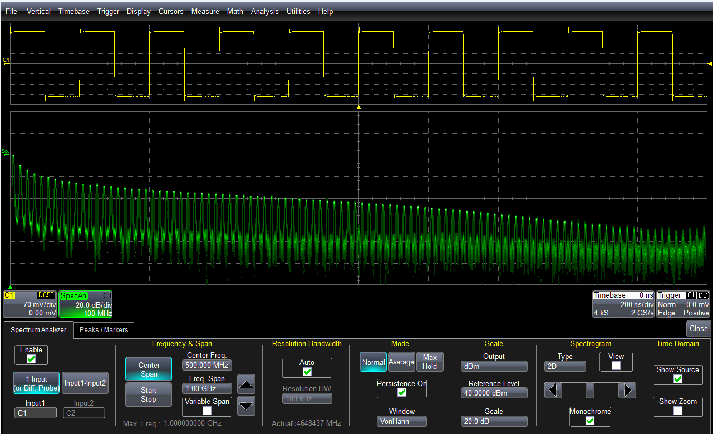Open the VonHann window dropdown
Image resolution: width=713 pixels, height=434 pixels.
click(x=401, y=421)
